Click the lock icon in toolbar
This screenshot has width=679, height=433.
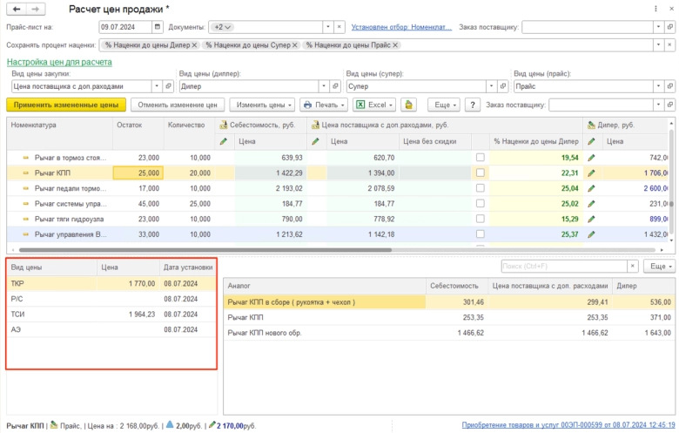[409, 105]
